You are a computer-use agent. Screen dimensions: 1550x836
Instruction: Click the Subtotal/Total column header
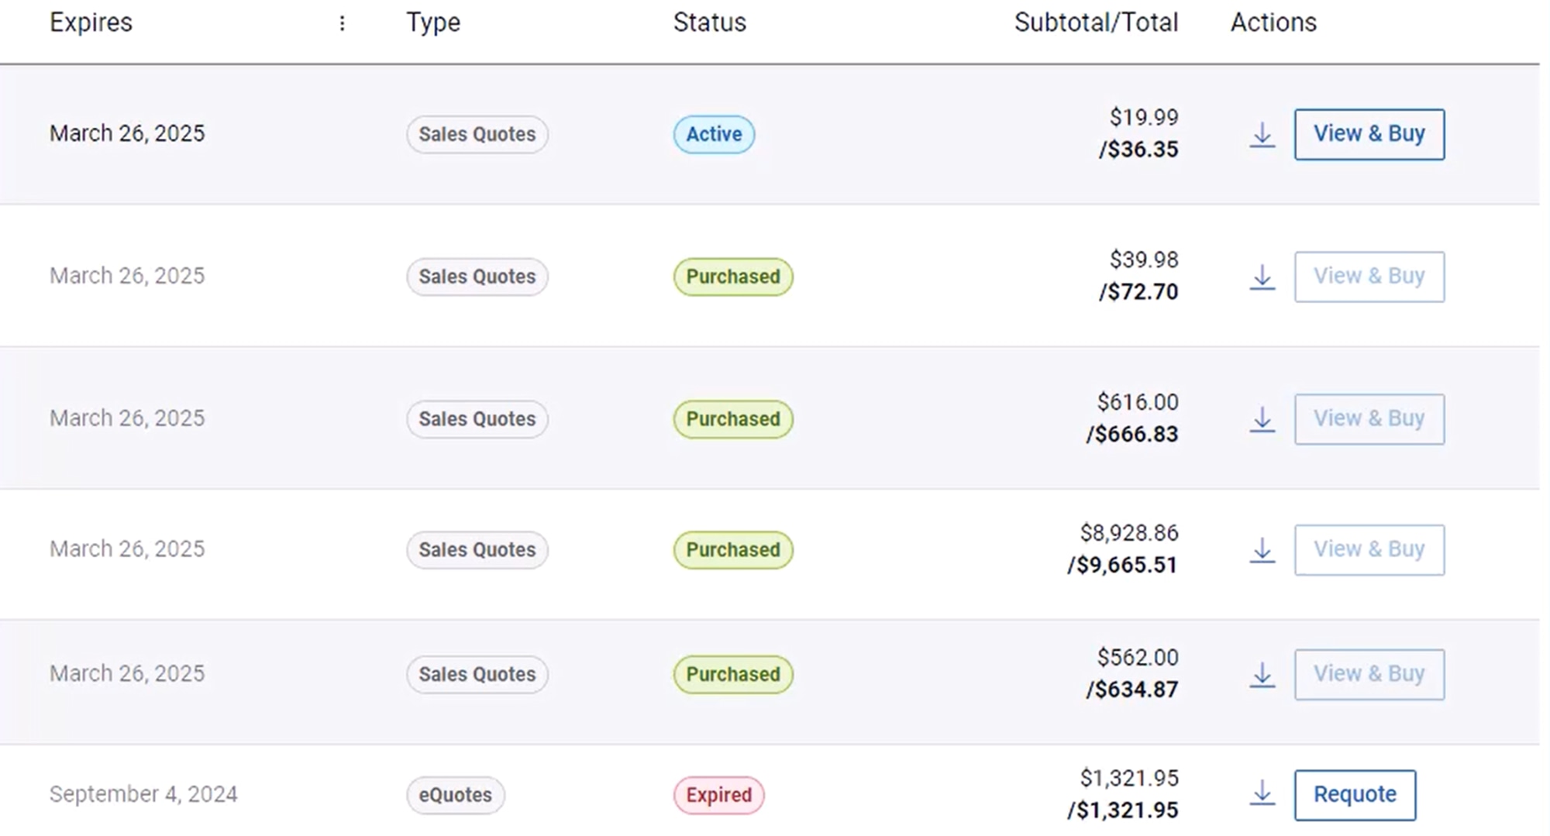point(1096,22)
